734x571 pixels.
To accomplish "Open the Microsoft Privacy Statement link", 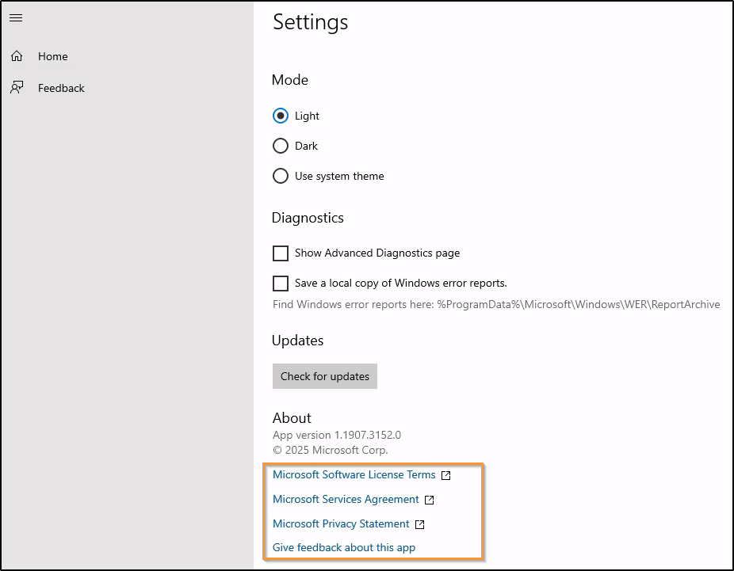I will pyautogui.click(x=341, y=524).
